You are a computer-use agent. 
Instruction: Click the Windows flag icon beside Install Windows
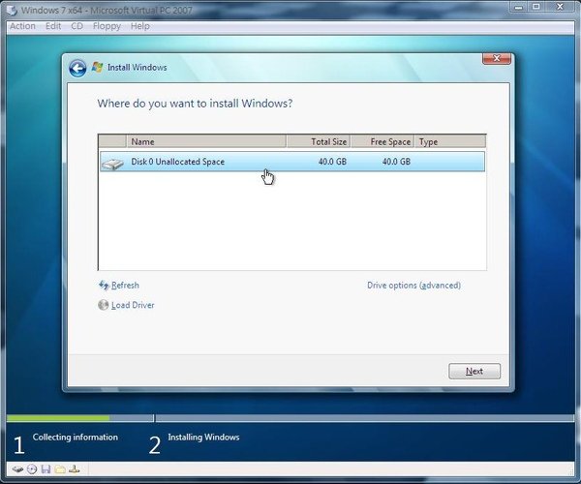tap(97, 68)
